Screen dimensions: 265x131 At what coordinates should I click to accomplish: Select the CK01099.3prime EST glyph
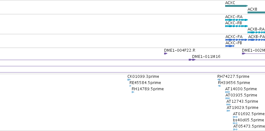coord(129,80)
